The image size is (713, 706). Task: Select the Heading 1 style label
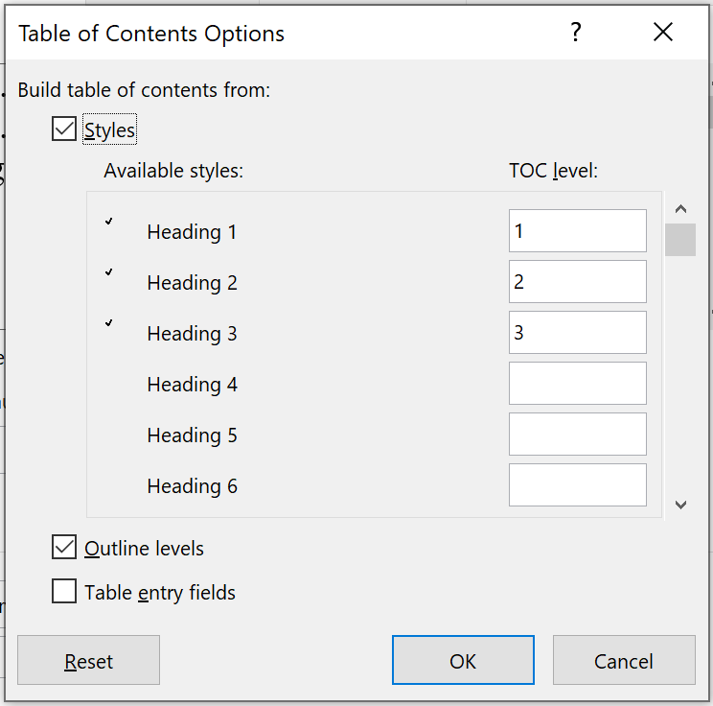point(192,232)
